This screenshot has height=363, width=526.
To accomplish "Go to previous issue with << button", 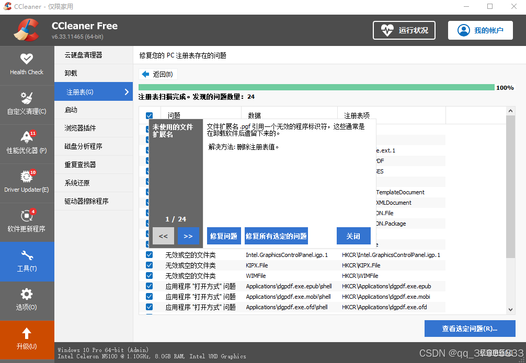I will coord(163,236).
